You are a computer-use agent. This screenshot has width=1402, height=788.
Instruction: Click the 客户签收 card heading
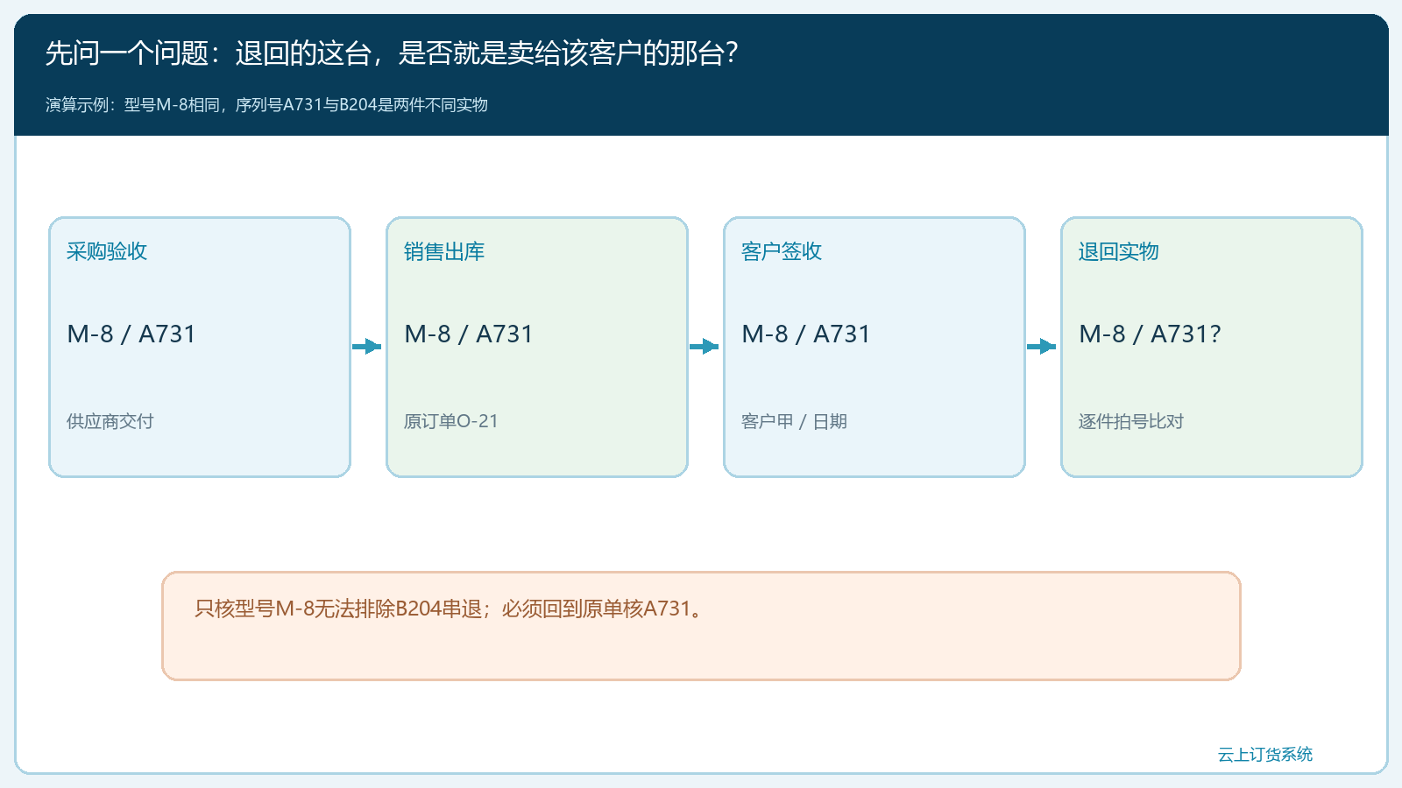(x=782, y=251)
